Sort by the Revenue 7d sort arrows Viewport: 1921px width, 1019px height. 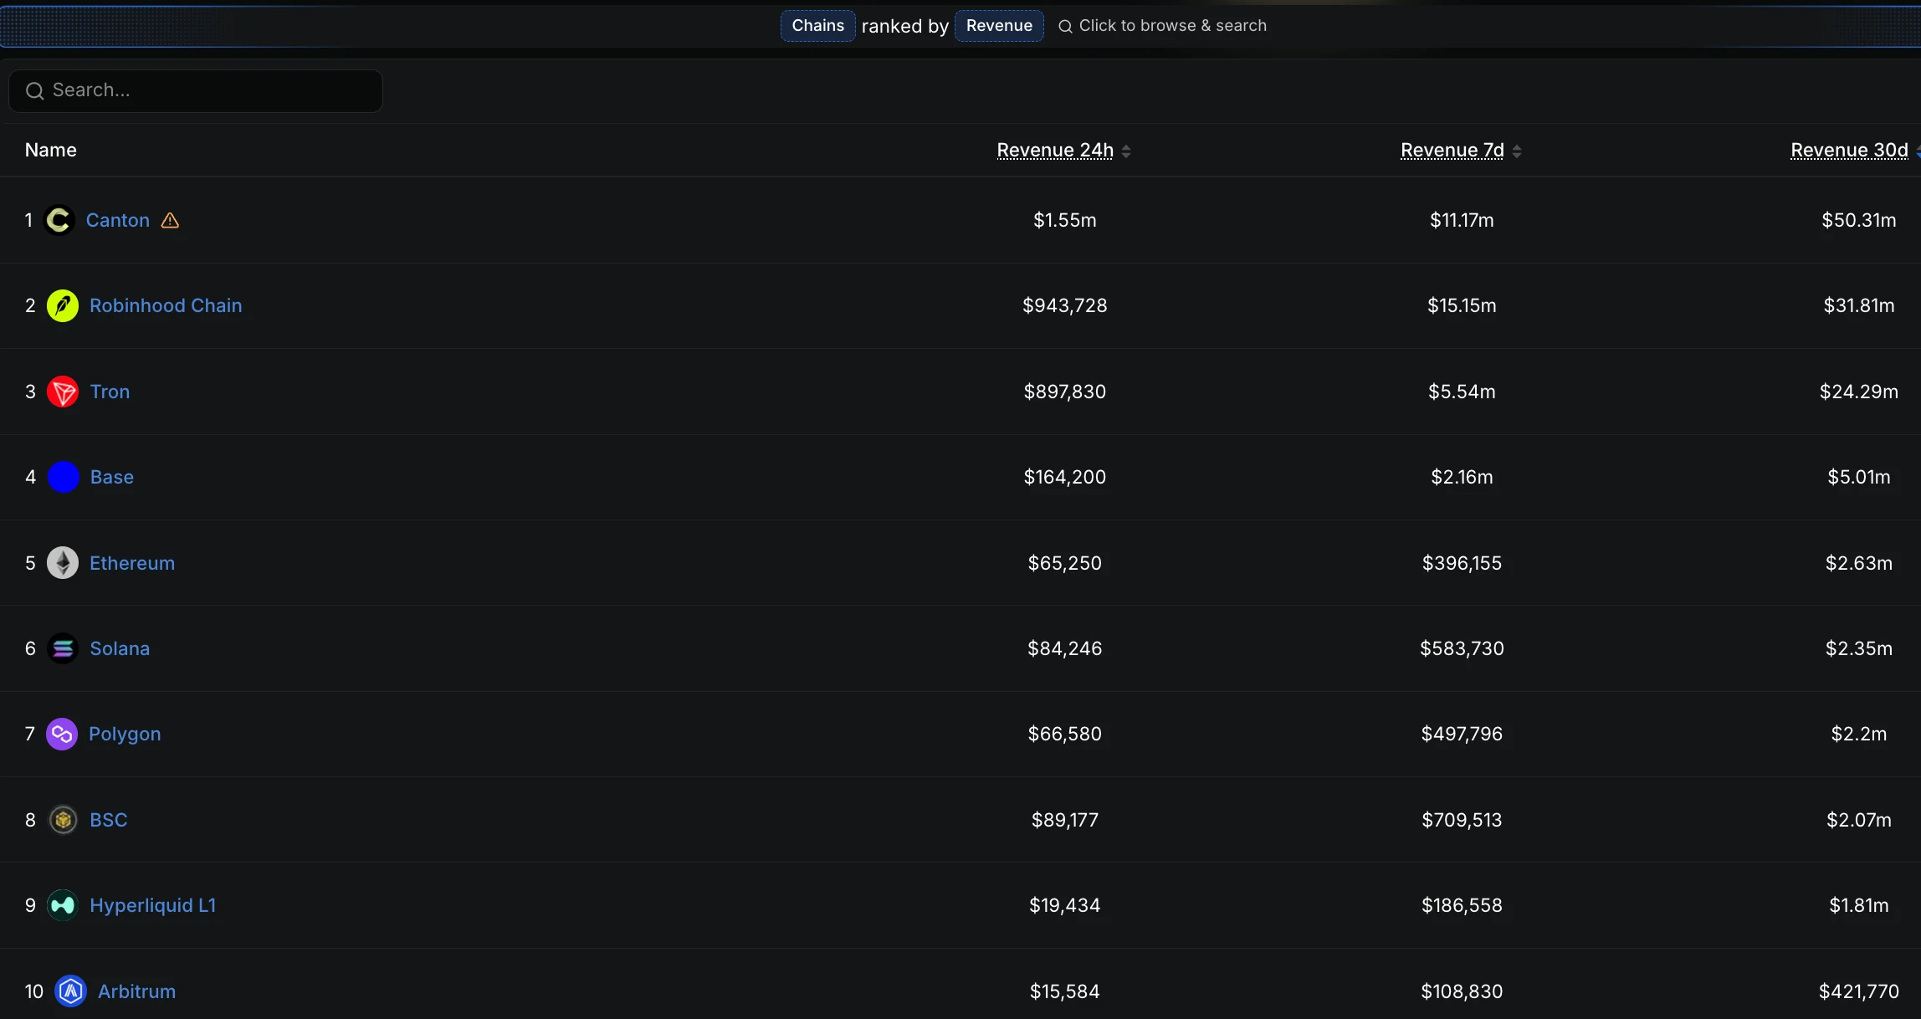tap(1517, 151)
